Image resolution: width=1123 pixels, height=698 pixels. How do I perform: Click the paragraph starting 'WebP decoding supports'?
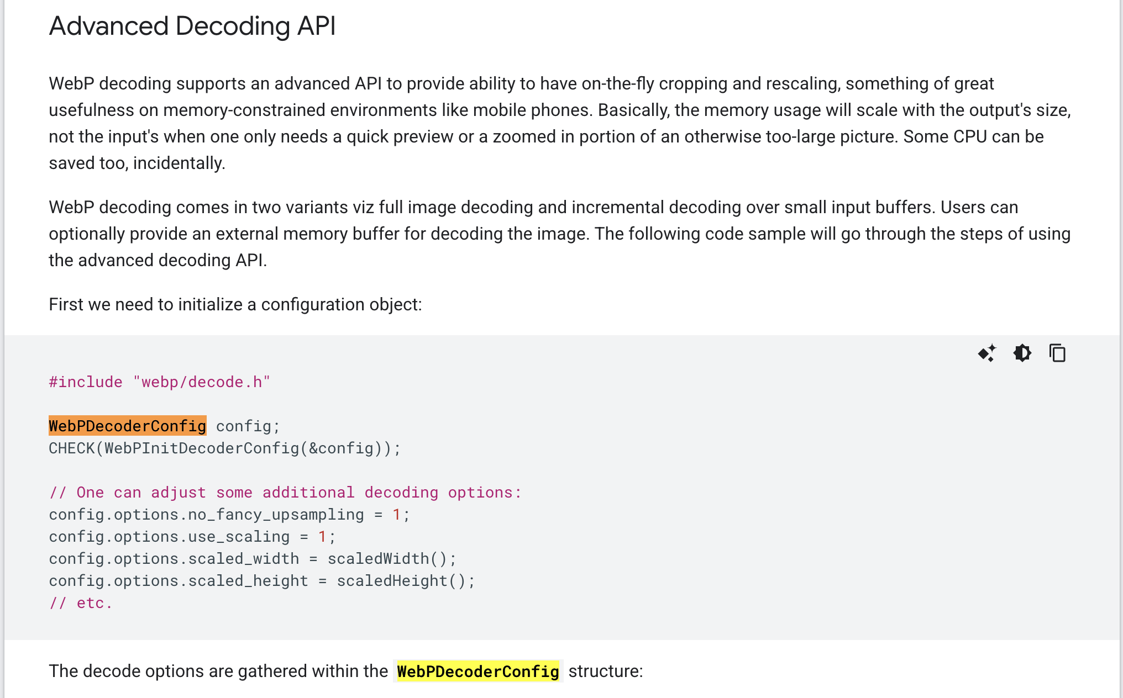[x=559, y=123]
